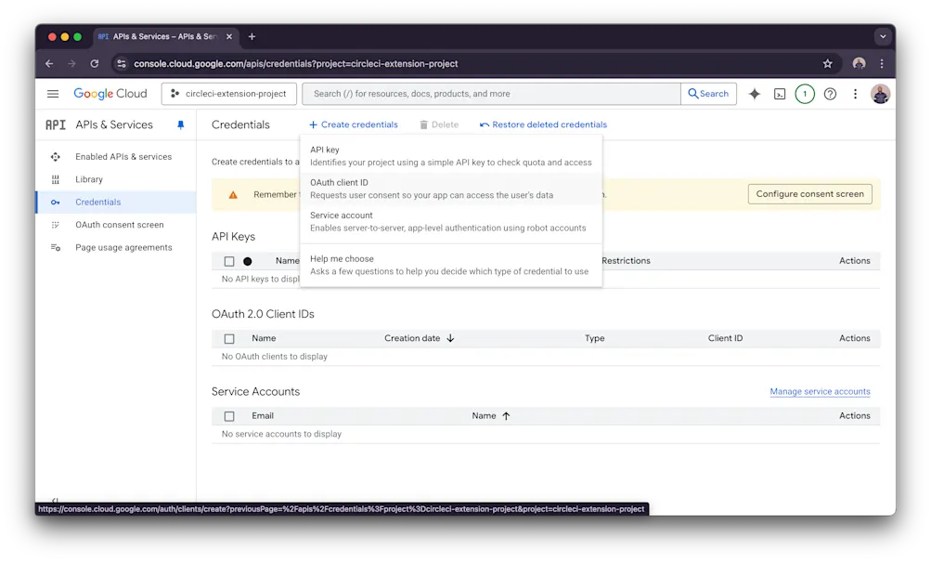Open the help question mark icon
The height and width of the screenshot is (562, 931).
coord(830,94)
